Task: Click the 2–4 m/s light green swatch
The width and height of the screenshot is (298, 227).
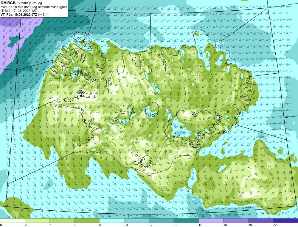Action: pos(37,220)
